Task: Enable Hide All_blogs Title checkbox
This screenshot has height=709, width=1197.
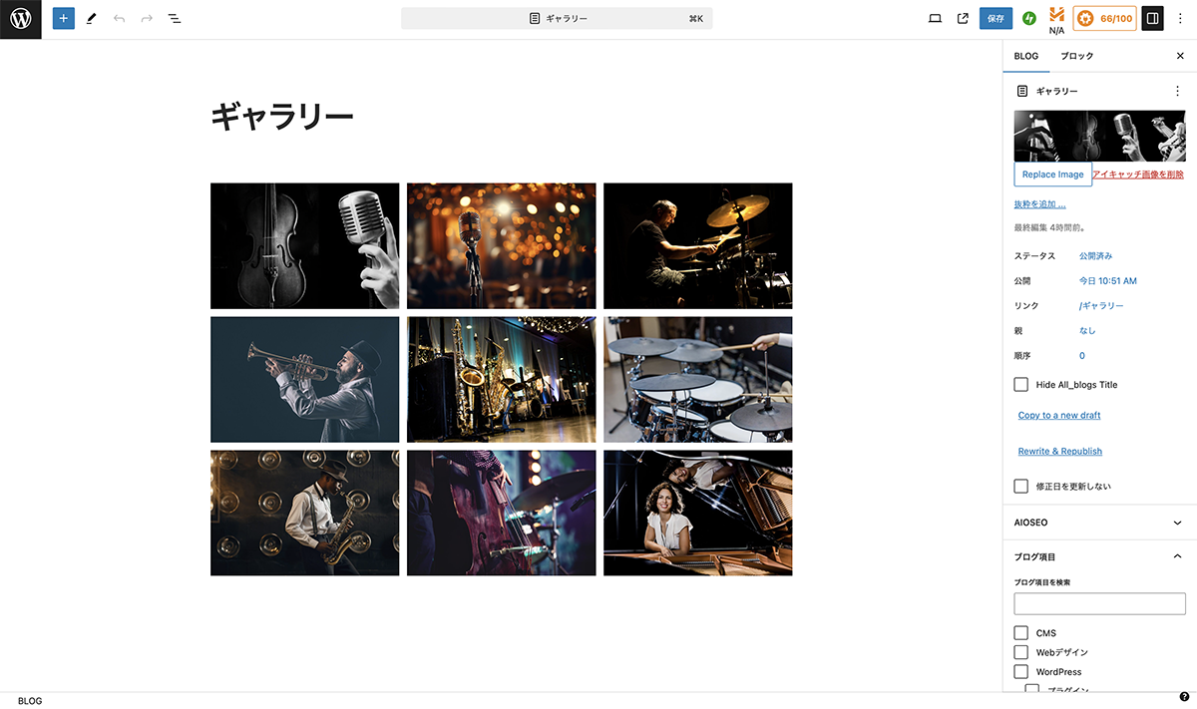Action: [1020, 385]
